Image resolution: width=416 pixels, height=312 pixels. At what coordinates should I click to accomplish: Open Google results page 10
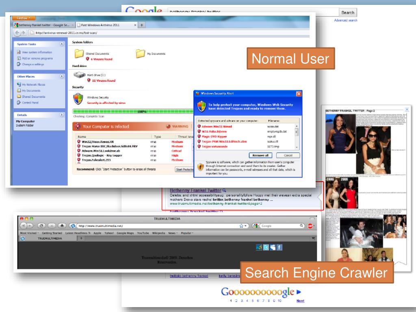click(x=279, y=301)
